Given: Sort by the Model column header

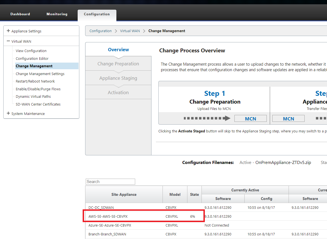Looking at the screenshot, I should point(175,194).
